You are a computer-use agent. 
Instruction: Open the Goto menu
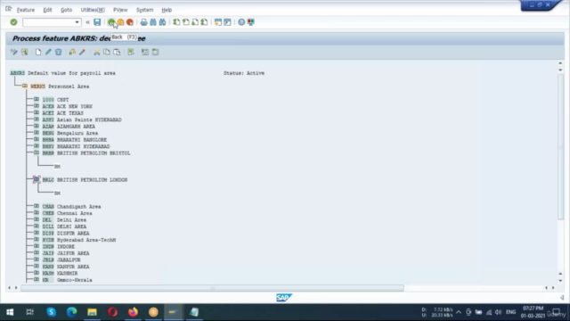tap(66, 10)
